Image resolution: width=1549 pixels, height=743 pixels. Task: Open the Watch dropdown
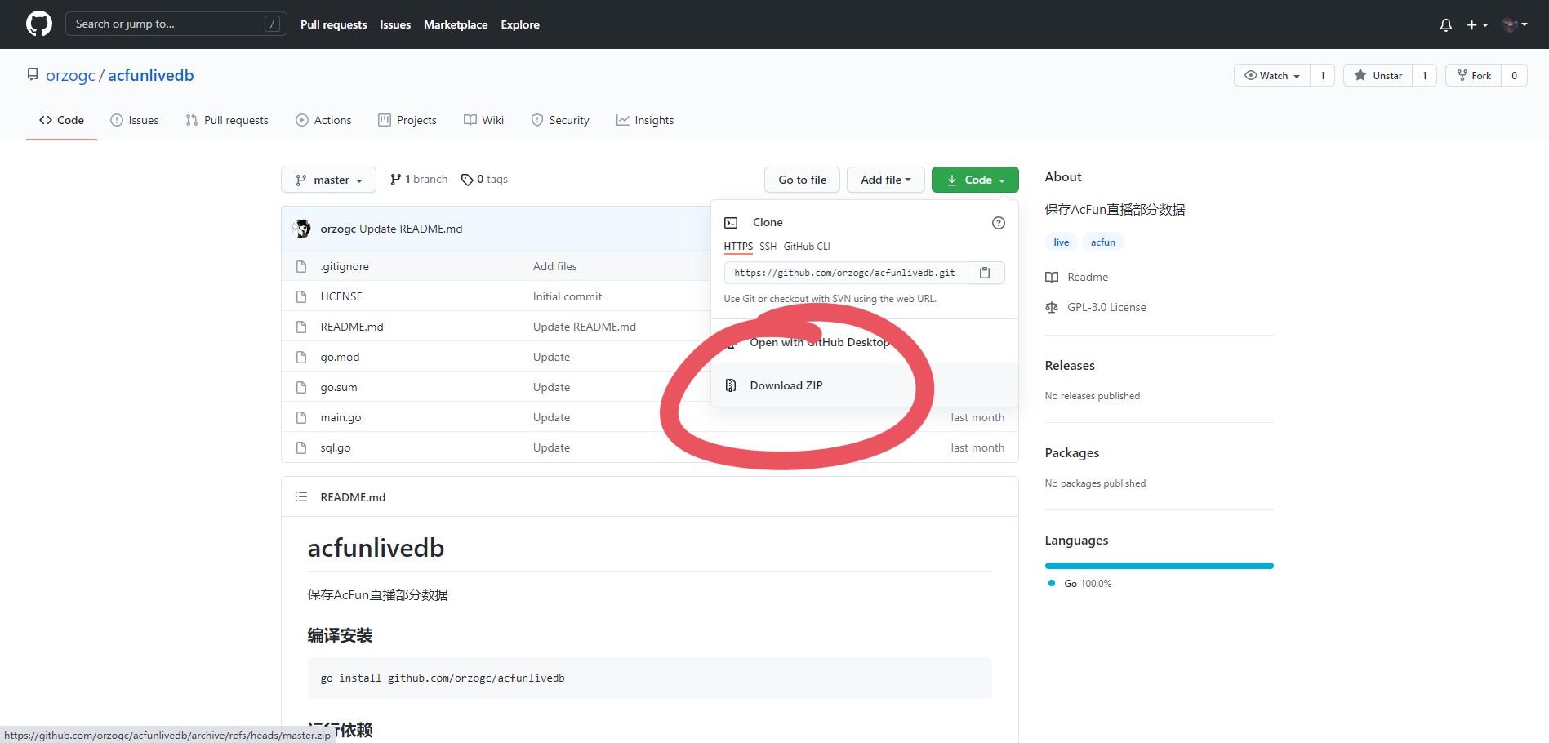(1272, 75)
